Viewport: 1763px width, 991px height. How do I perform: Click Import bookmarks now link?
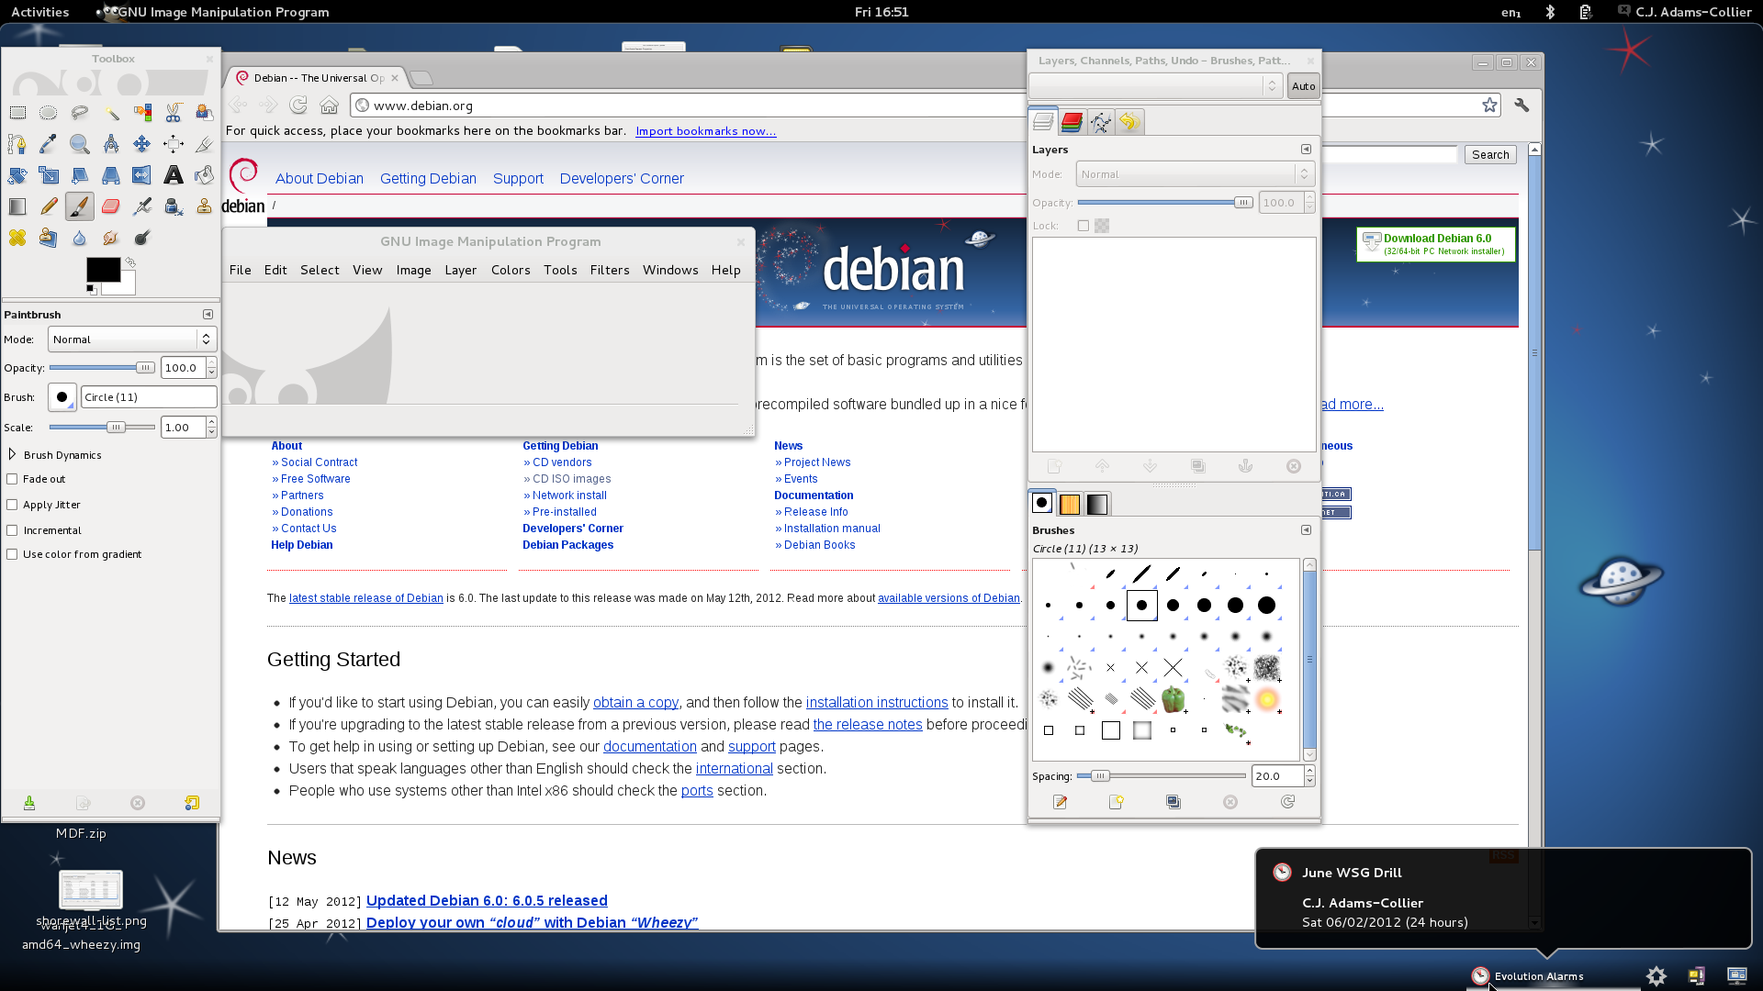[705, 131]
